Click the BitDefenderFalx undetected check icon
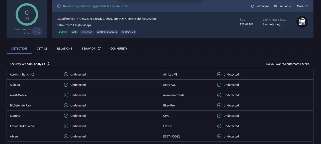Viewport: 321px width, 144px height. pos(66,105)
